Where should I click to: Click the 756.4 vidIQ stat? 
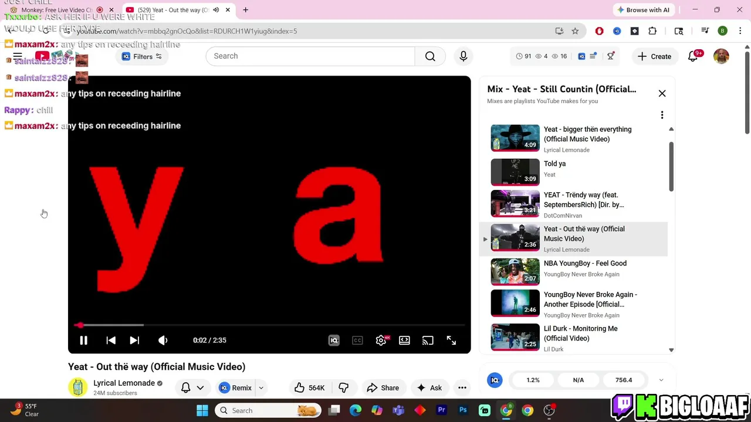(x=624, y=380)
